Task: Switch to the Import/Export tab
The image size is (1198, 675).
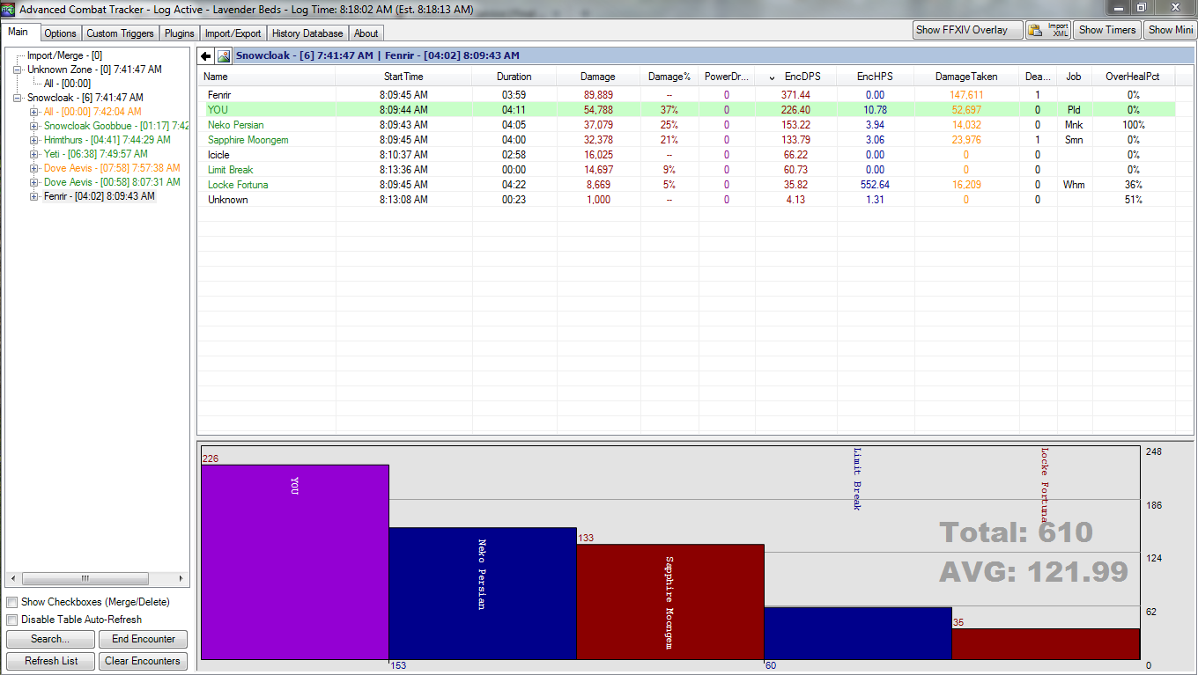Action: 233,33
